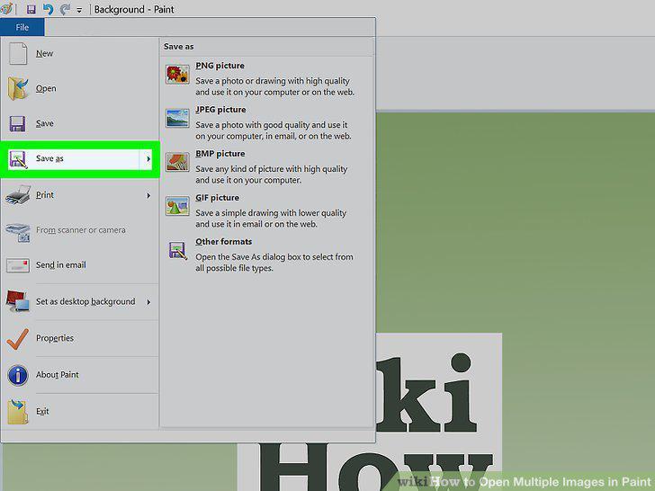Screen dimensions: 655x491
Task: Choose Open from the File menu
Action: [x=79, y=88]
